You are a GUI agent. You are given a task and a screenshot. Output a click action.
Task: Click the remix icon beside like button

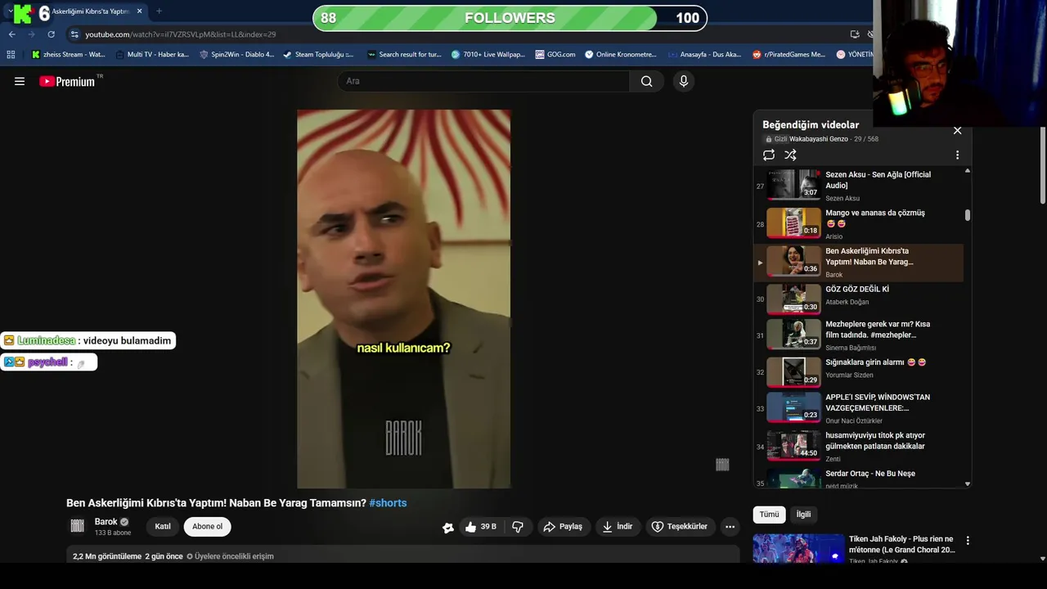(x=448, y=528)
